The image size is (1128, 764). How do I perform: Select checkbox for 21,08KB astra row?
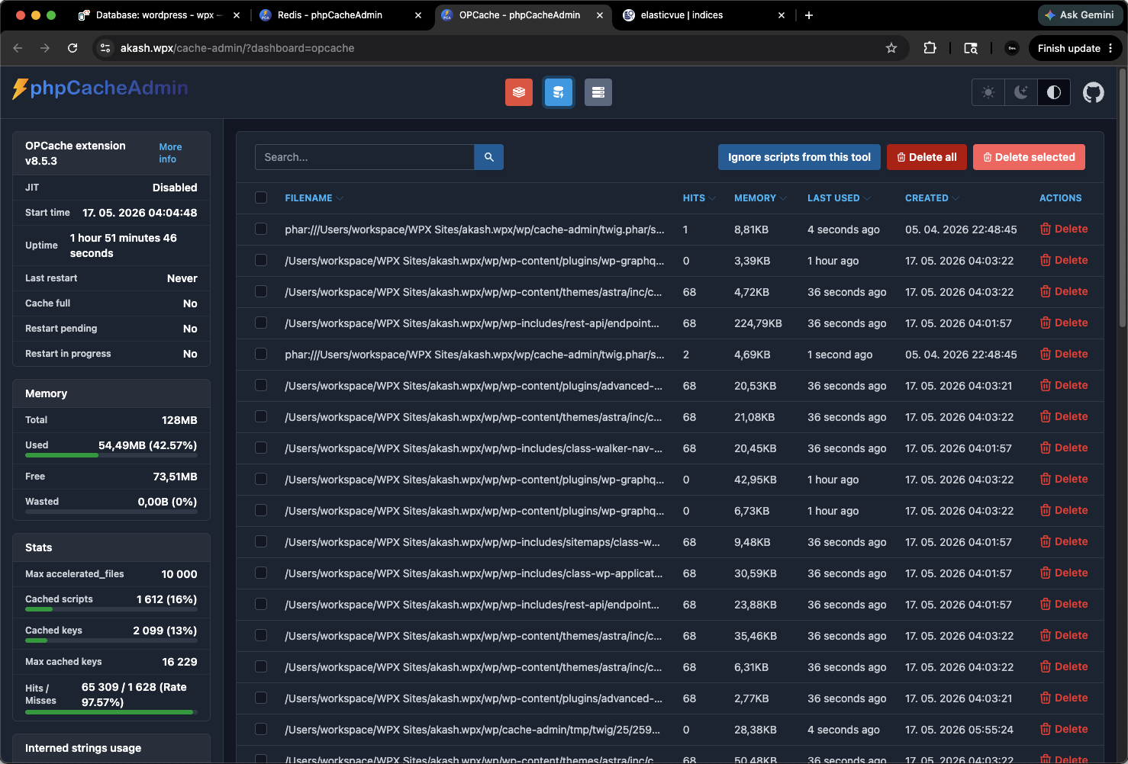[261, 416]
